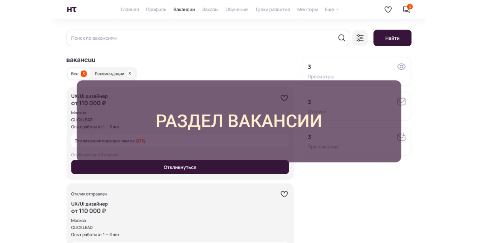This screenshot has width=478, height=243.
Task: Favorite the vacancy marked Отклик отправлен
Action: [284, 194]
